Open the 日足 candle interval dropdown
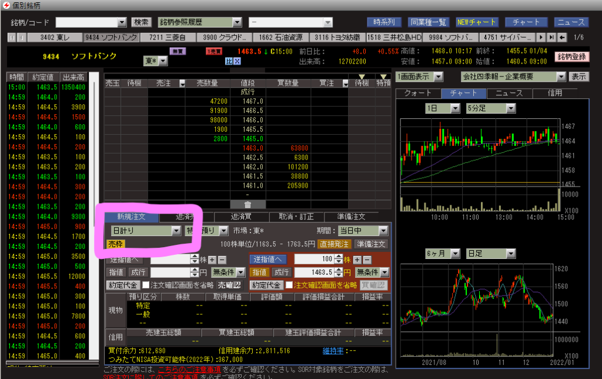 [511, 254]
